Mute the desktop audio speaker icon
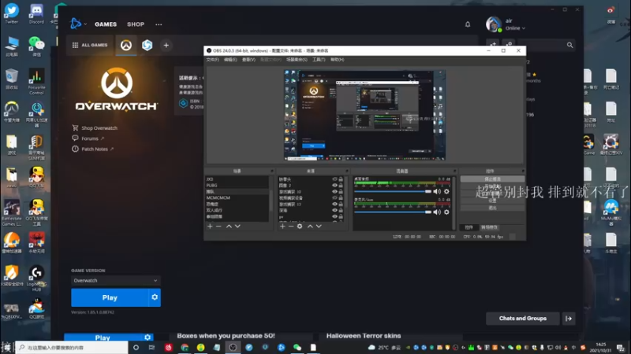This screenshot has width=631, height=354. 437,191
